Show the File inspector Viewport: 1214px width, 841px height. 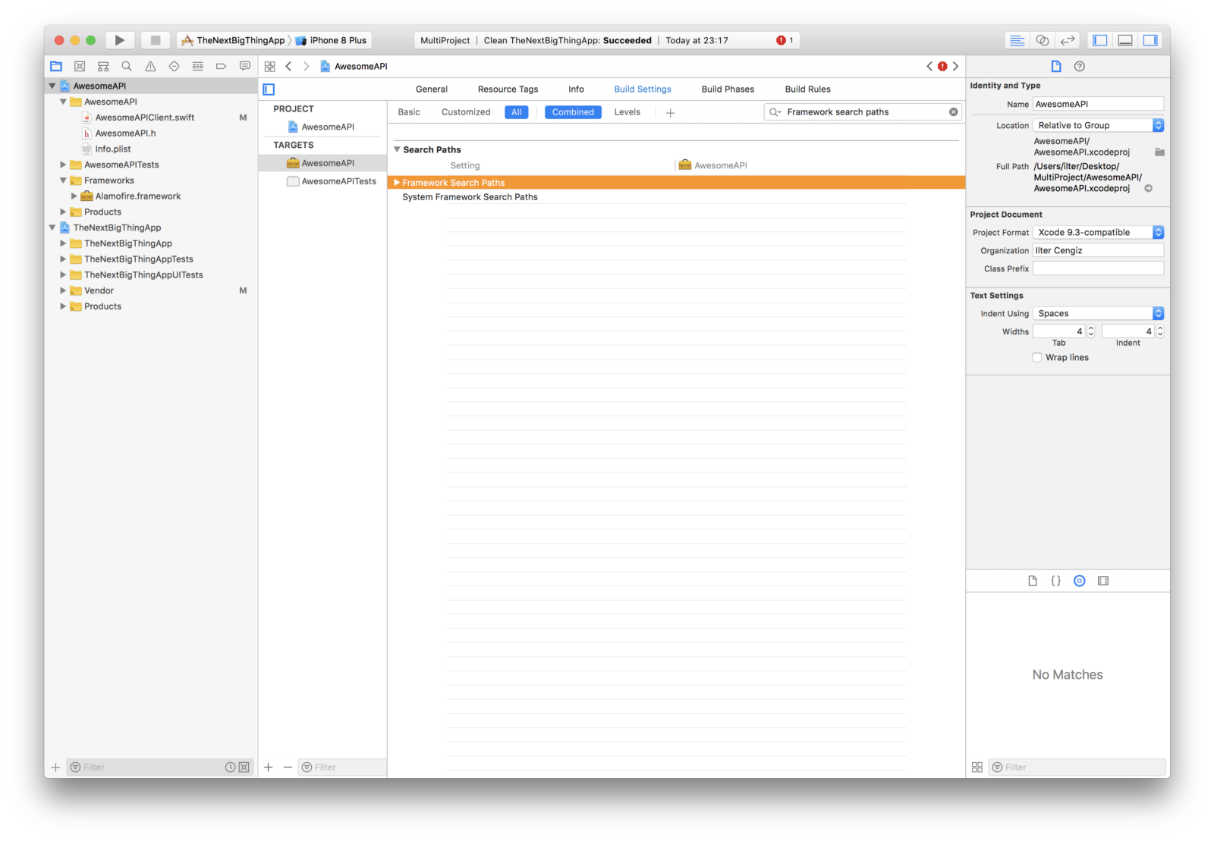(1055, 66)
